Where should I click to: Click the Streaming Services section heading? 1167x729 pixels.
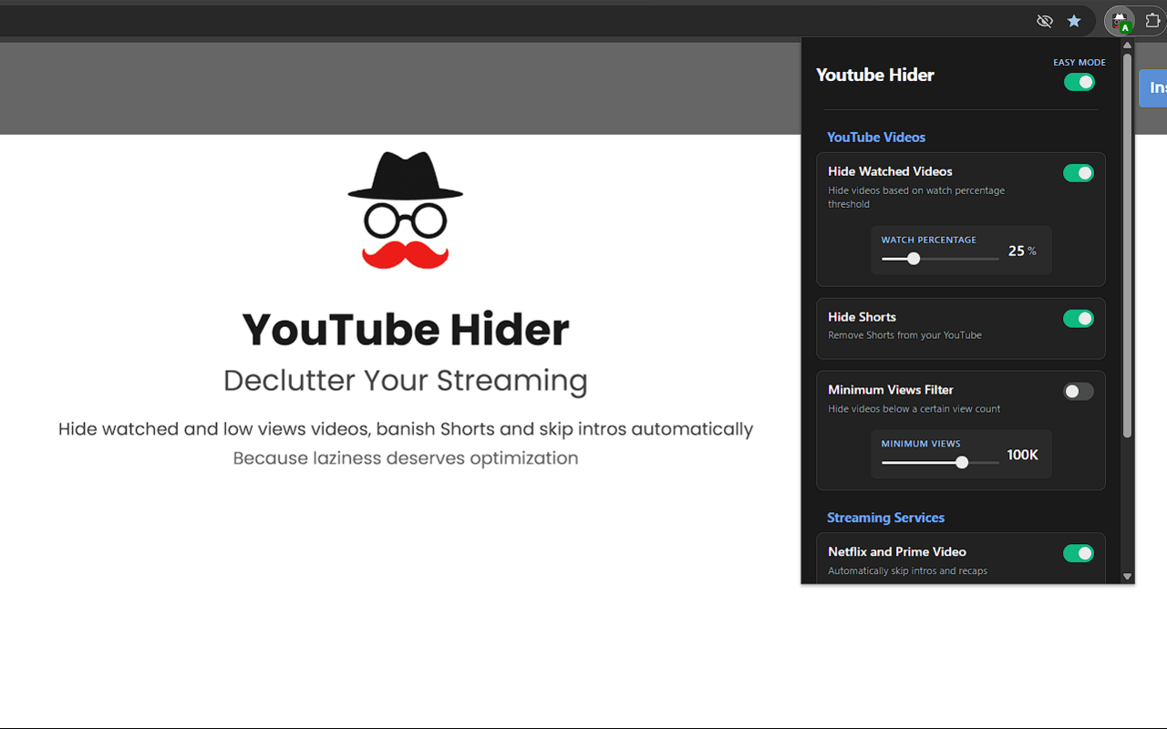(885, 518)
